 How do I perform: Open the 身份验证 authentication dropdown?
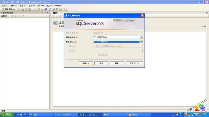(141, 42)
